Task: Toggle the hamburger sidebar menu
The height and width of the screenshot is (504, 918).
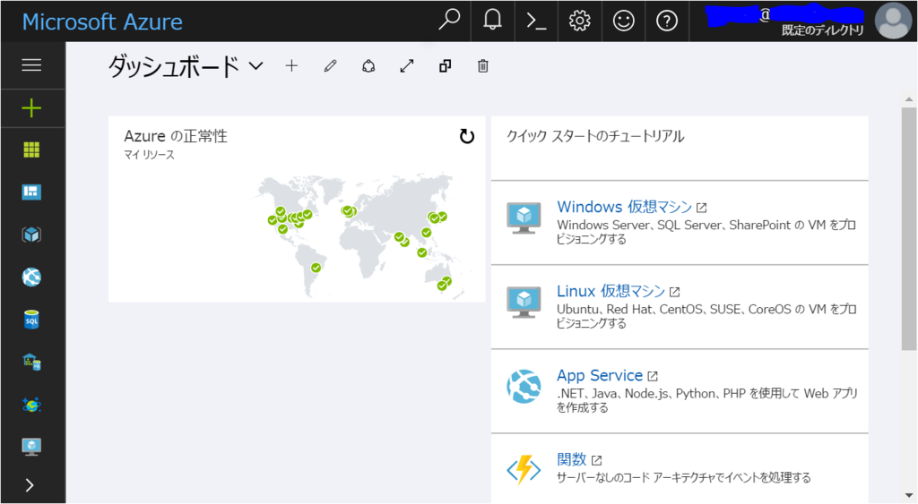Action: click(31, 64)
